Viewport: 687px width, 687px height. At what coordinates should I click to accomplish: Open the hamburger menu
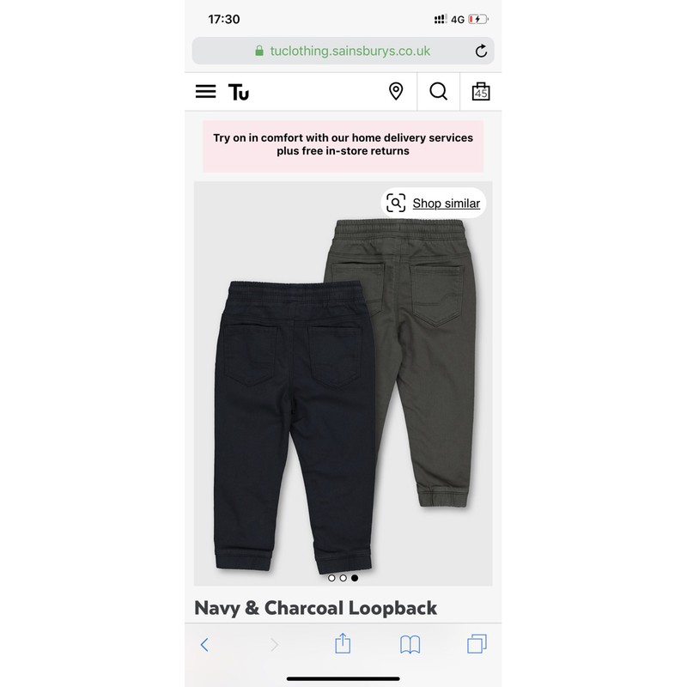[205, 92]
